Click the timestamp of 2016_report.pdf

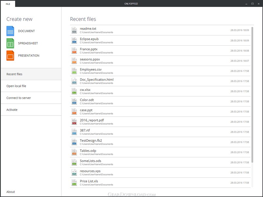click(x=240, y=122)
